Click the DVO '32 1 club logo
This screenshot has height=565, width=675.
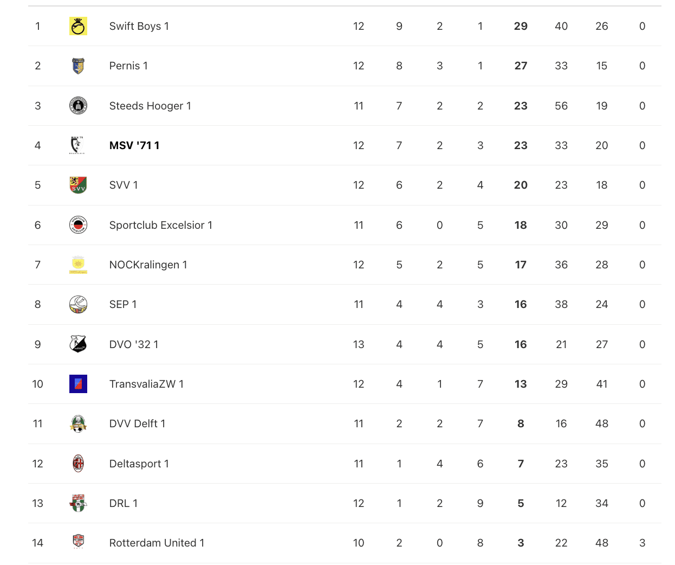(x=78, y=344)
